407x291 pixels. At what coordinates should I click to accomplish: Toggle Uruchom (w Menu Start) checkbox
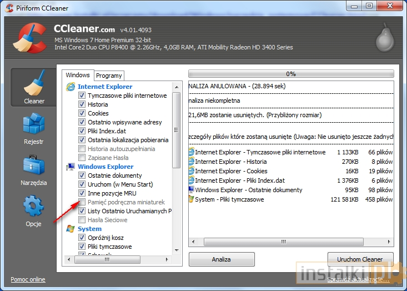click(82, 184)
